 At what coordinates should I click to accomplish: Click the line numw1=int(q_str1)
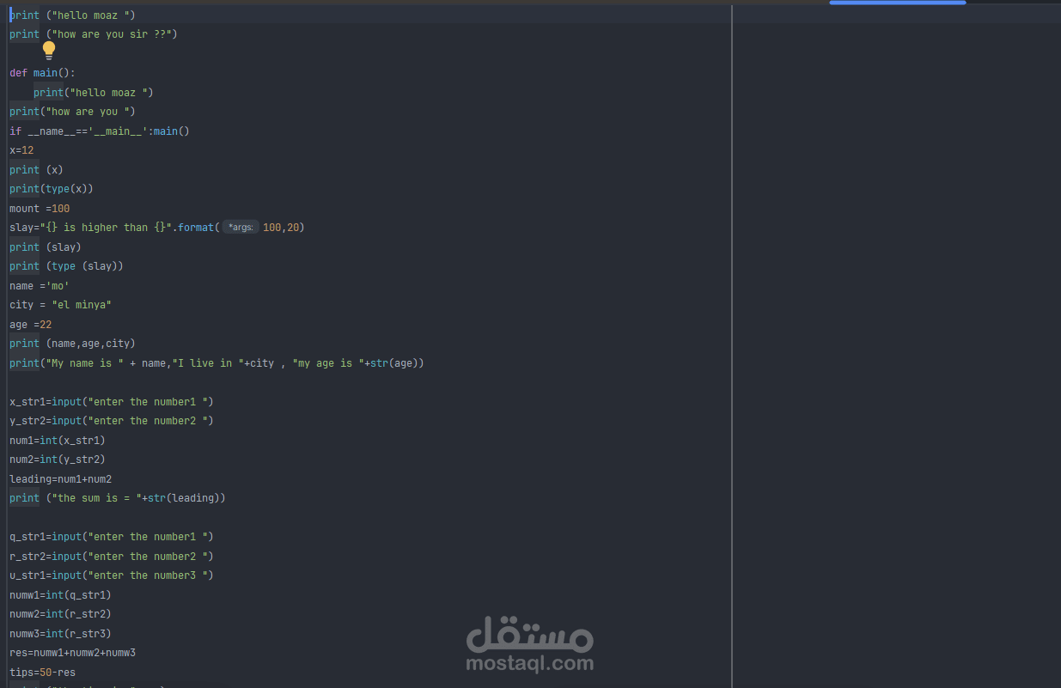tap(61, 595)
